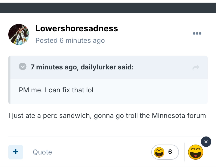Click the dark header bar at the top
Viewport: 216px width, 167px height.
108,8
